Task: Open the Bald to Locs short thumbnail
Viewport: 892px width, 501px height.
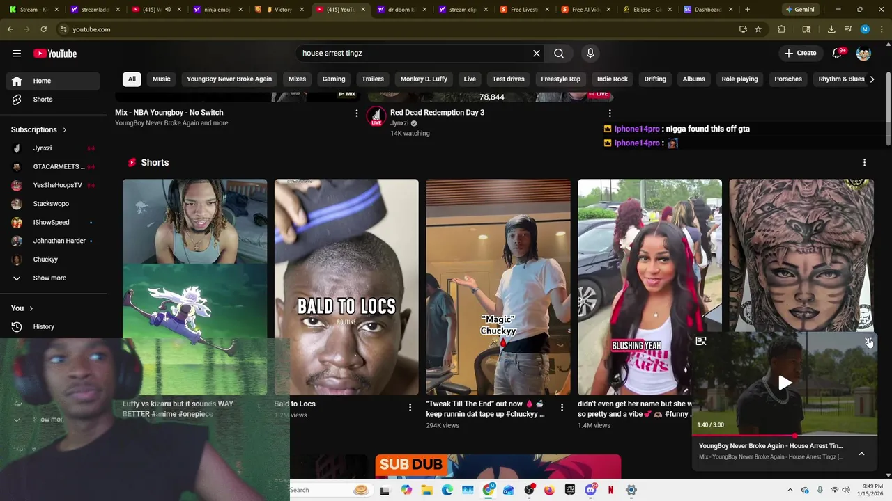Action: (346, 287)
